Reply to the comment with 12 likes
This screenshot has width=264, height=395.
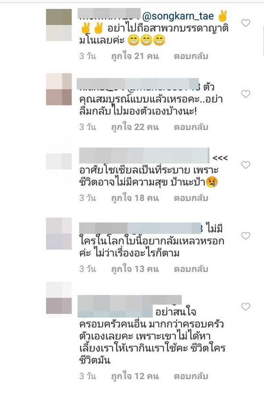click(191, 376)
